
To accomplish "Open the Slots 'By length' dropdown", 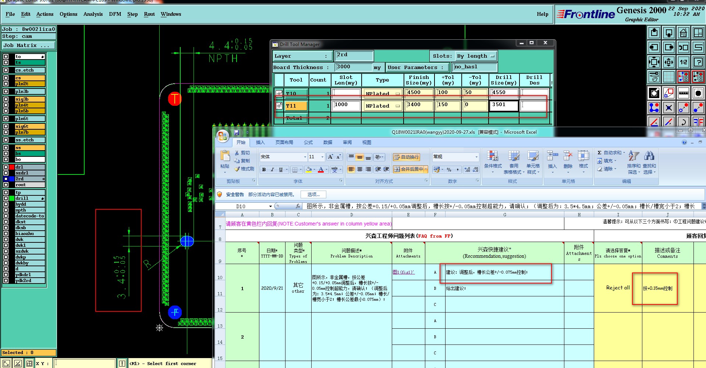I will [x=476, y=56].
